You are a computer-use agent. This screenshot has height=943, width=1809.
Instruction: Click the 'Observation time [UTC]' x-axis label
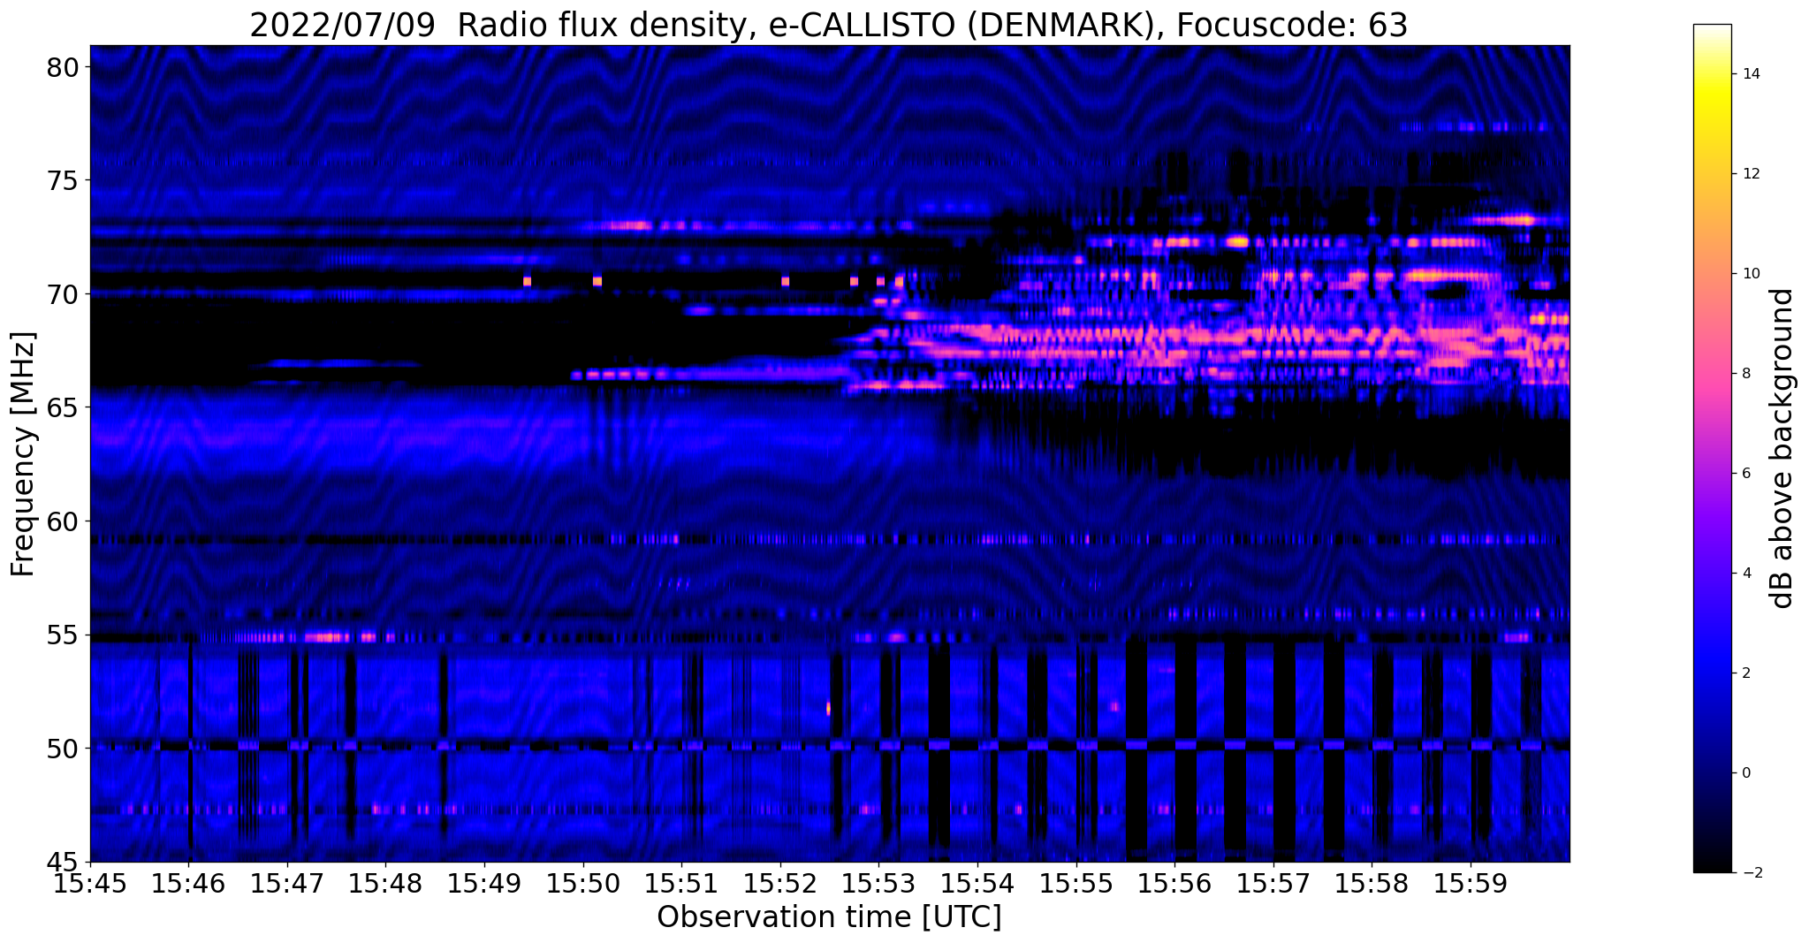pyautogui.click(x=829, y=917)
